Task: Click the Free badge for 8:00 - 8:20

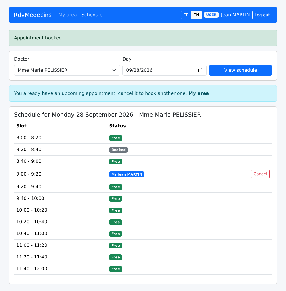Action: pyautogui.click(x=116, y=138)
